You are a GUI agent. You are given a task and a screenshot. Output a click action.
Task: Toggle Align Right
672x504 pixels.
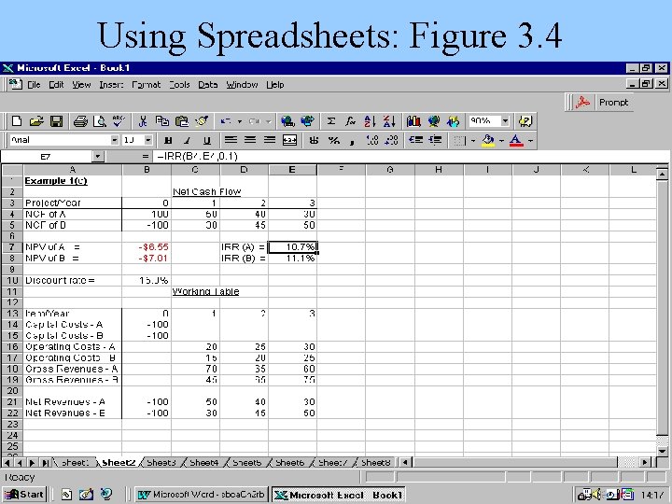point(270,140)
